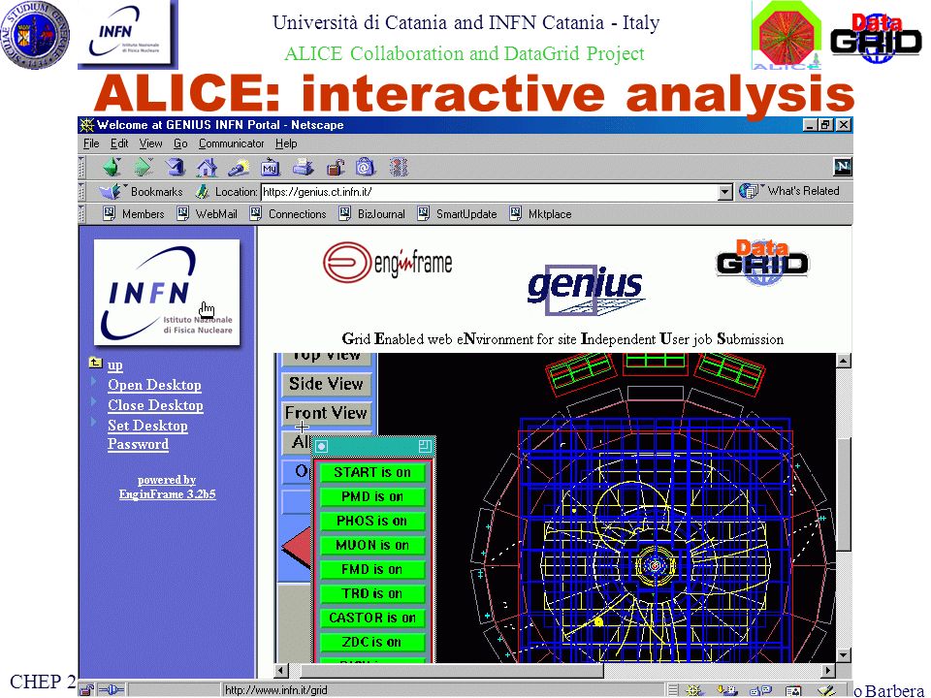
Task: Click the vertical scrollbar down arrow
Action: pos(843,655)
